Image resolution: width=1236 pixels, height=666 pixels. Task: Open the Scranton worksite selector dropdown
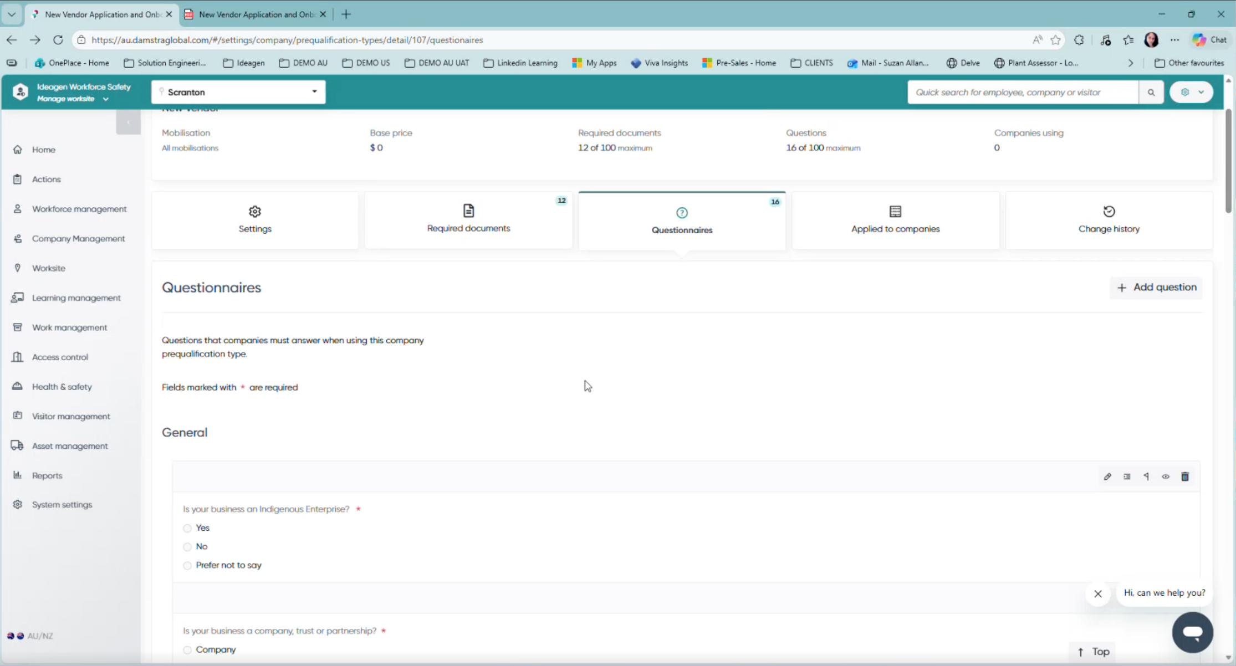point(314,92)
